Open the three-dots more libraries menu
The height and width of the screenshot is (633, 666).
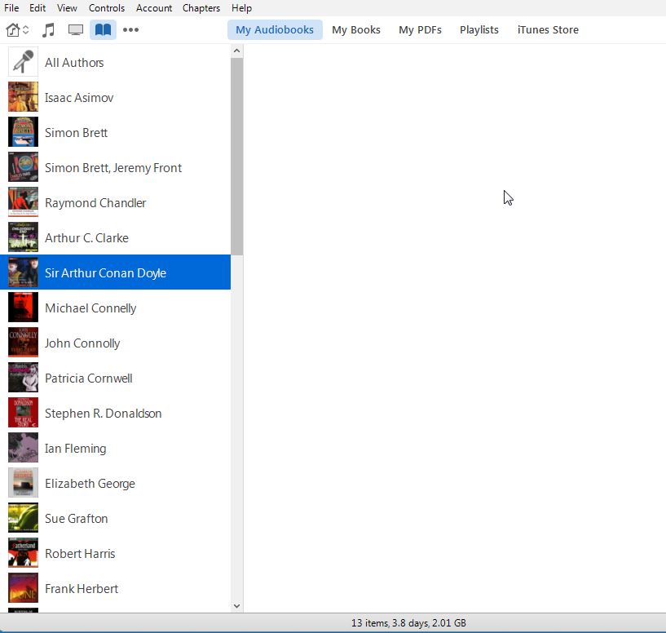(x=130, y=29)
